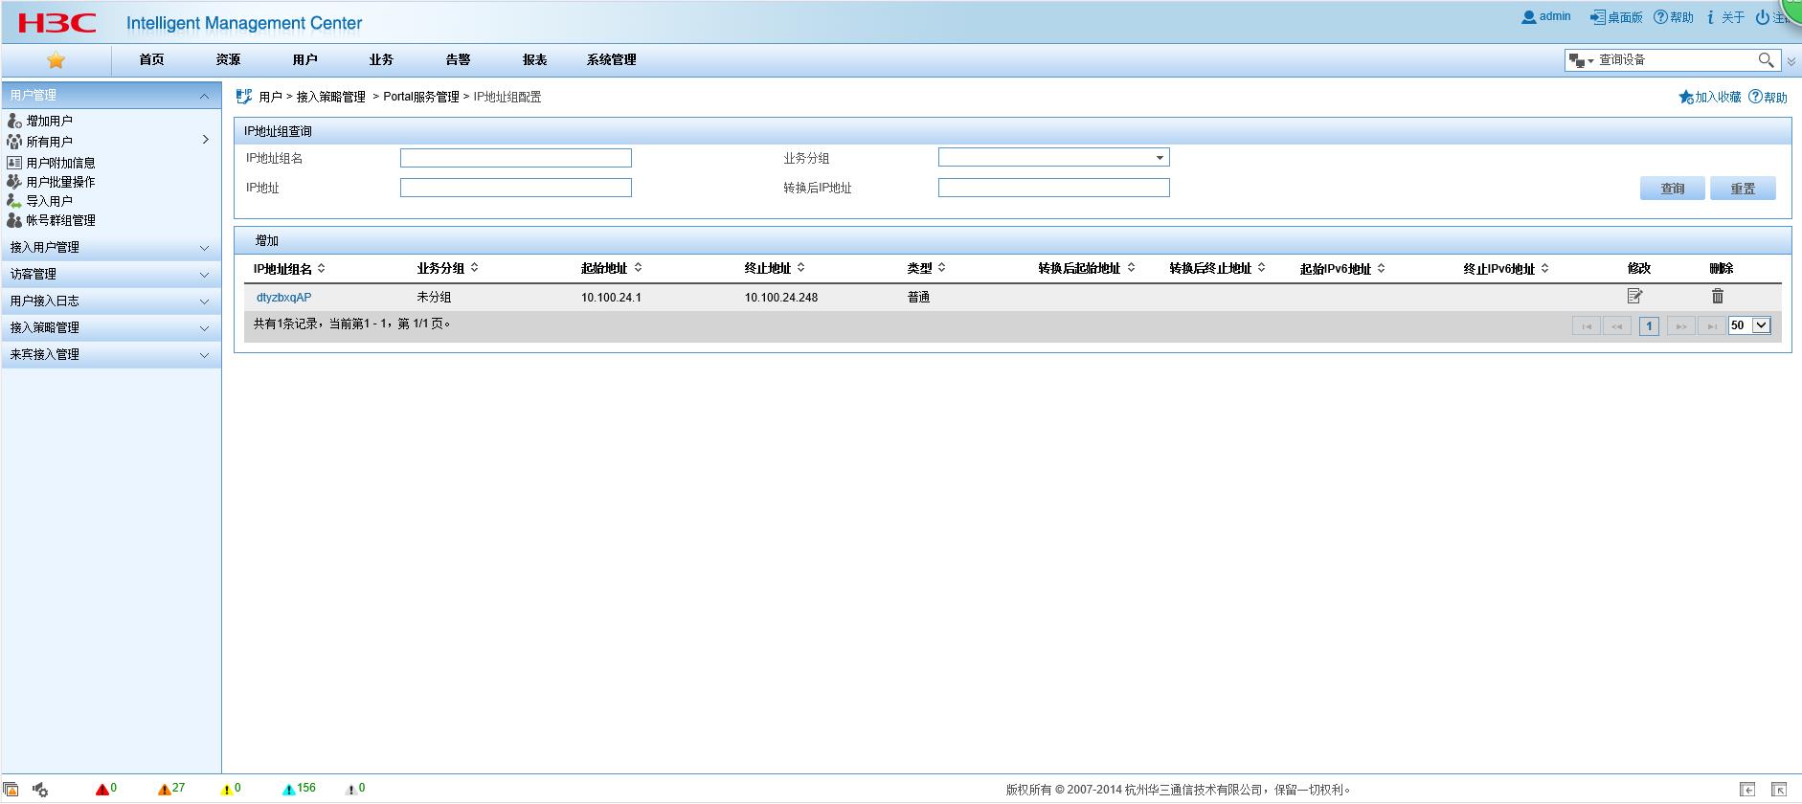Open the 业务分组 dropdown
Screen dimensions: 1802x804
tap(1053, 158)
